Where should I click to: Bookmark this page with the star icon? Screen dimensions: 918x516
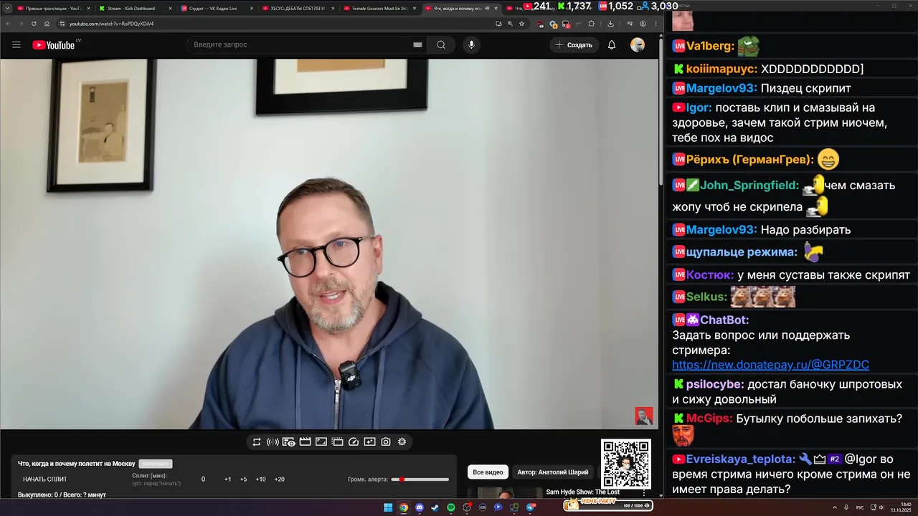521,24
